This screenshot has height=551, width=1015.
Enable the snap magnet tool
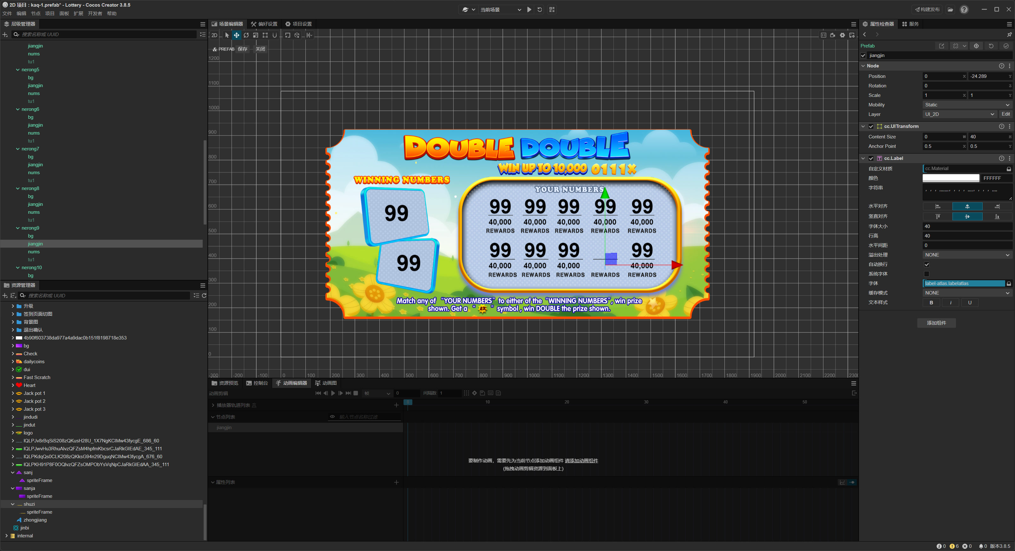pyautogui.click(x=275, y=35)
